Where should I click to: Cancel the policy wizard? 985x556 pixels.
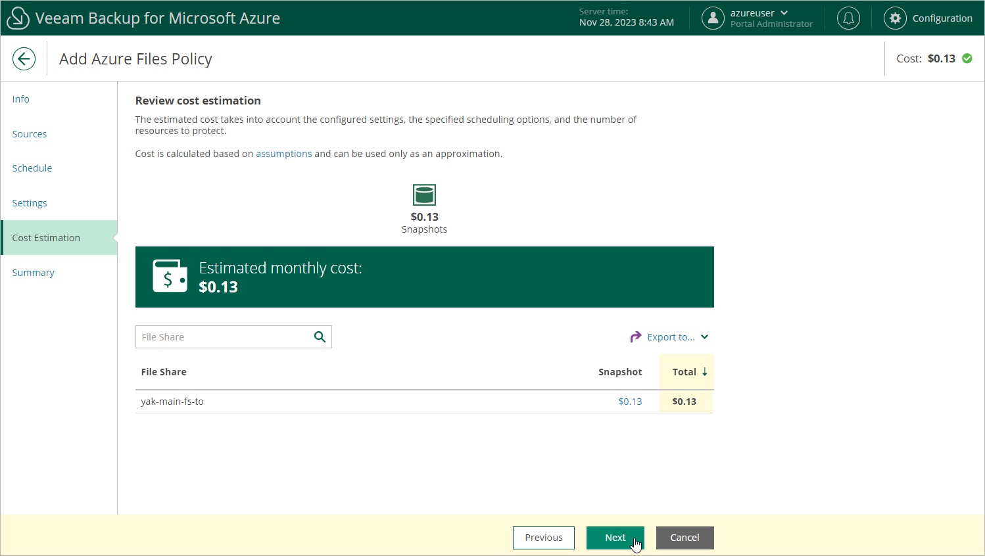coord(685,538)
